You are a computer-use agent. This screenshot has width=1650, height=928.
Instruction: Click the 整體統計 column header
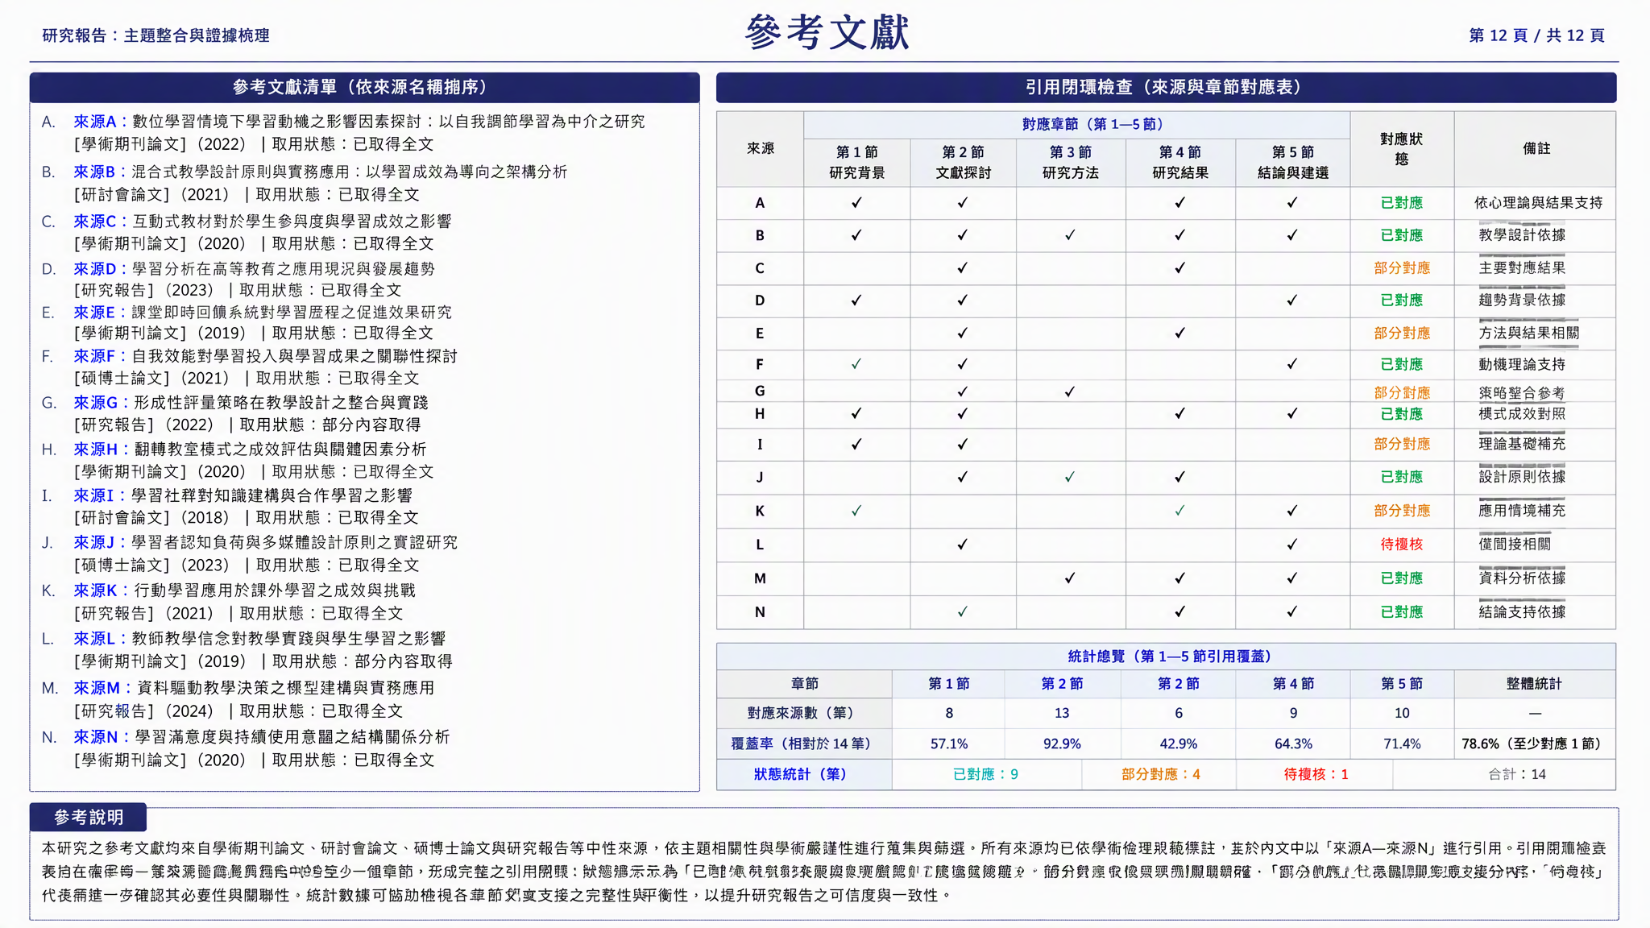(x=1535, y=683)
